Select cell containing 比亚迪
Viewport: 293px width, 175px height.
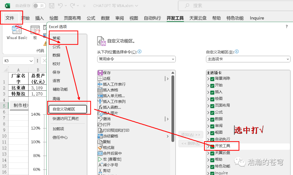18,88
